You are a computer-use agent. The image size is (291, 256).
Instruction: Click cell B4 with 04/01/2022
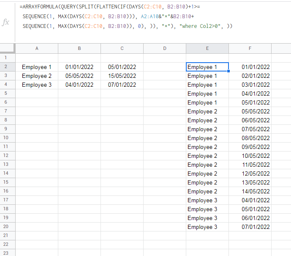(79, 85)
